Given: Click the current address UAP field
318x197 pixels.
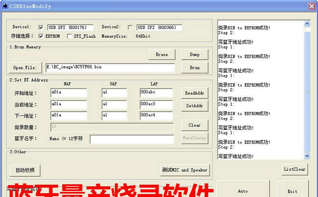Looking at the screenshot, I should click(114, 104).
